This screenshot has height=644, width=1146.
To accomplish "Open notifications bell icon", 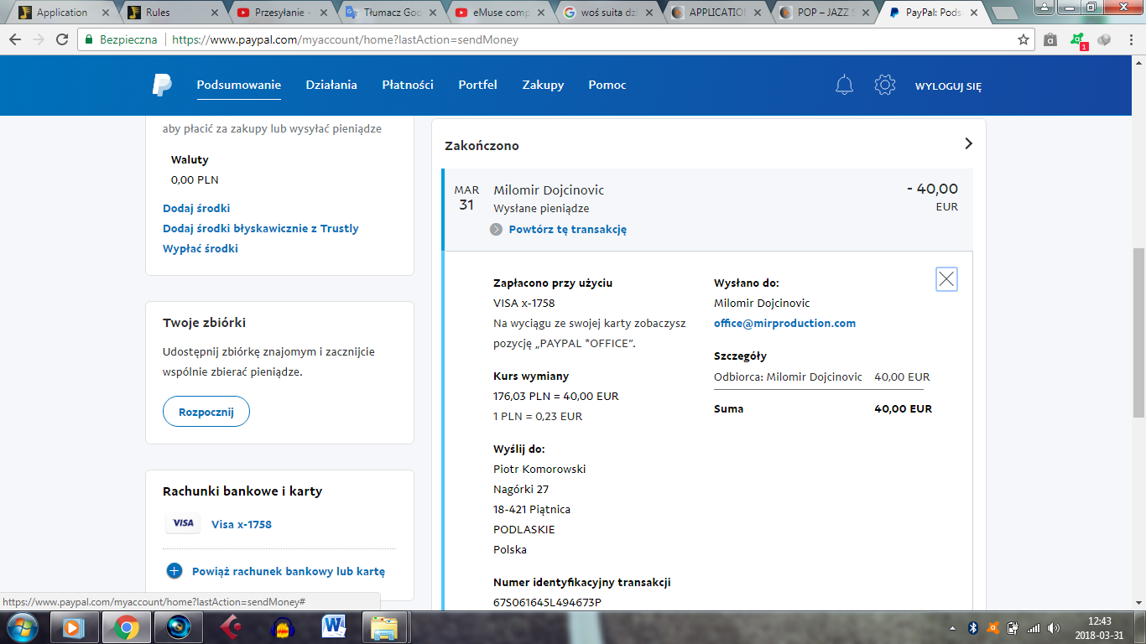I will pos(844,85).
